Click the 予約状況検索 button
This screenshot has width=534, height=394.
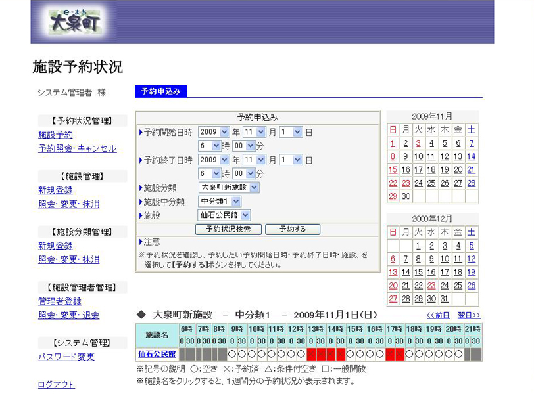(228, 229)
